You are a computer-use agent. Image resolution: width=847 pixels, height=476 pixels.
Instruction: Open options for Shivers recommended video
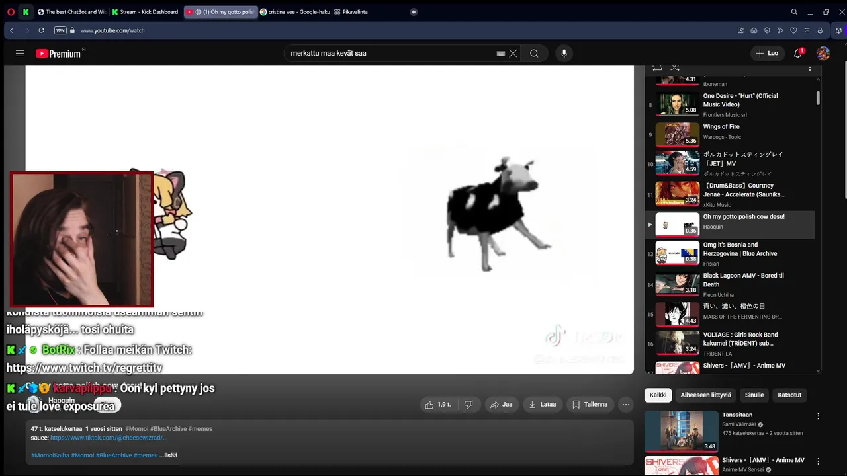pos(819,461)
